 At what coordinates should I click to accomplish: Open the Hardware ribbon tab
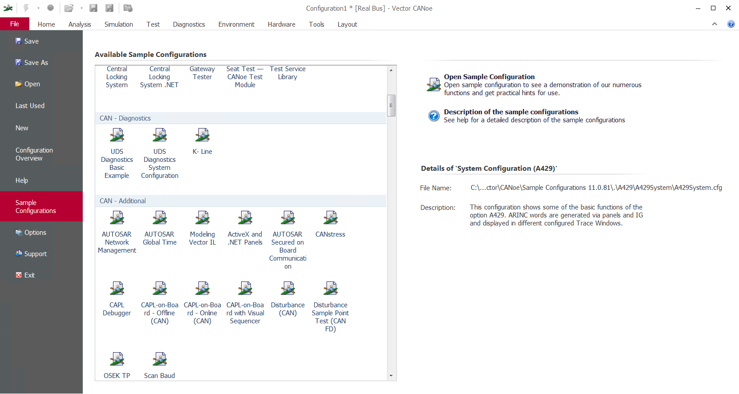(x=282, y=24)
